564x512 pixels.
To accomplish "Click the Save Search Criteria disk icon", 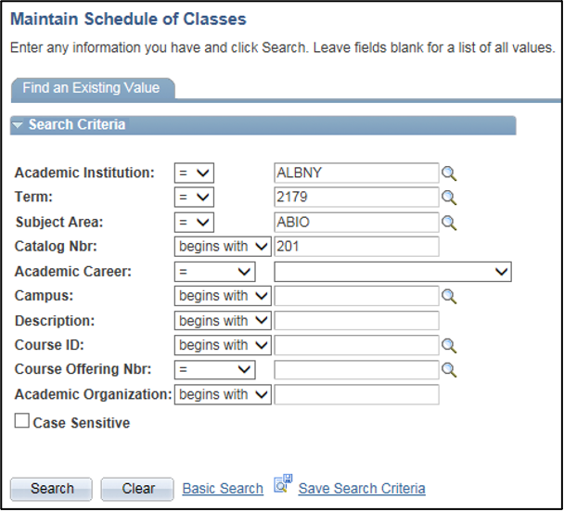I will (x=283, y=485).
